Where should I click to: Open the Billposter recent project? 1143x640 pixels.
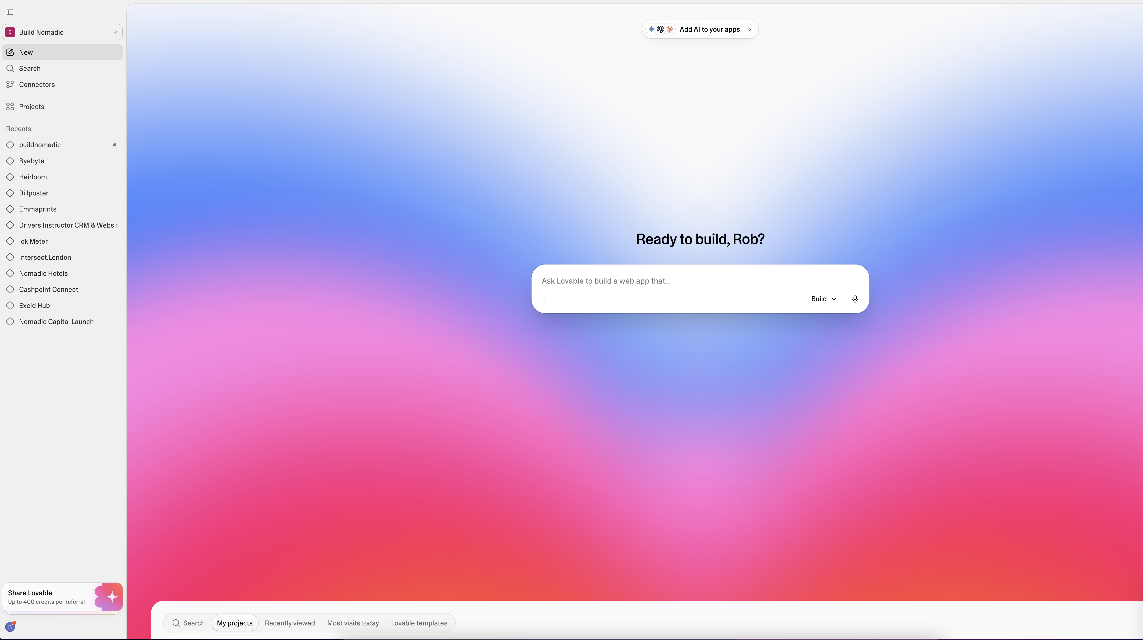tap(62, 193)
